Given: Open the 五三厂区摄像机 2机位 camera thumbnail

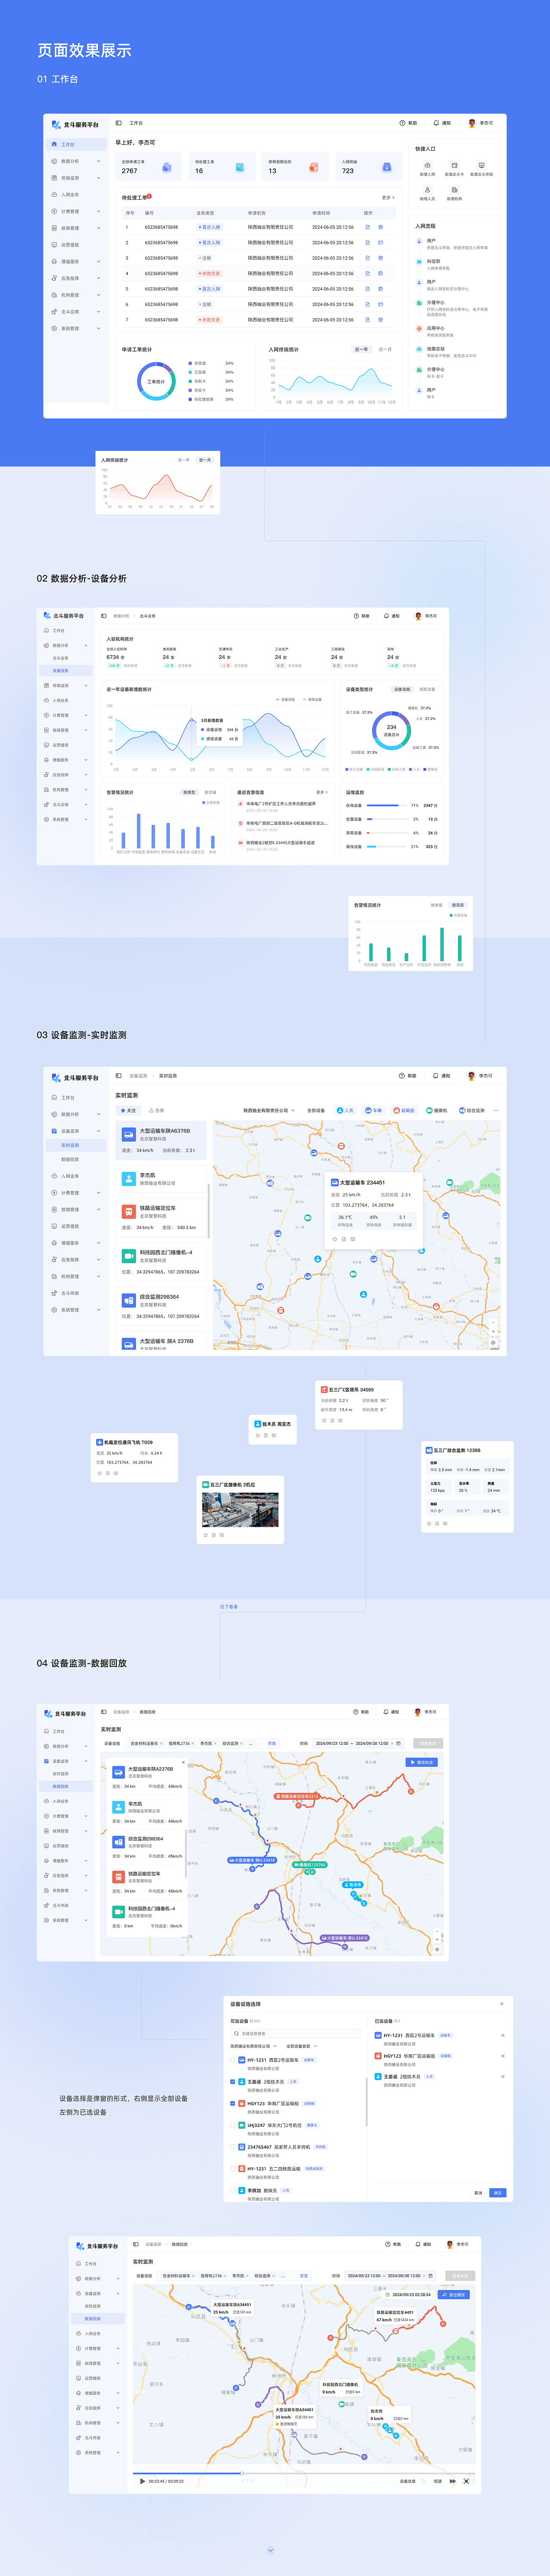Looking at the screenshot, I should tap(240, 1510).
